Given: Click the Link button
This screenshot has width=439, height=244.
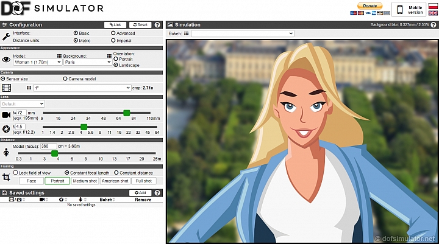Looking at the screenshot, I should (x=115, y=25).
